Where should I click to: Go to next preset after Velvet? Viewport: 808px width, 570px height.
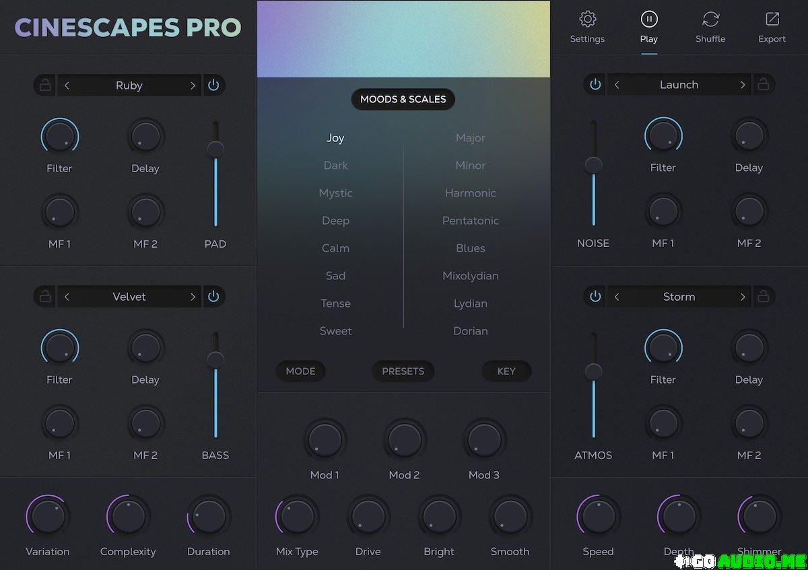[x=193, y=297]
